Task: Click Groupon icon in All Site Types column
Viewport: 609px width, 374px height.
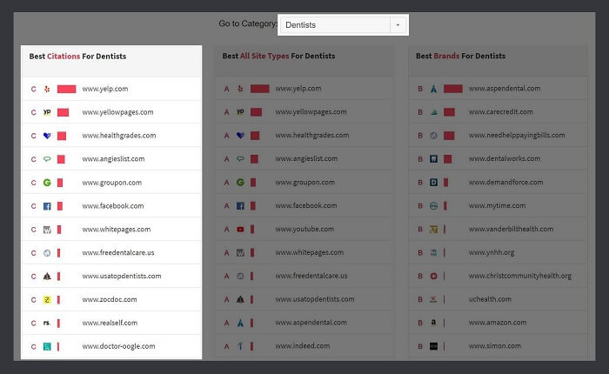Action: pyautogui.click(x=240, y=182)
